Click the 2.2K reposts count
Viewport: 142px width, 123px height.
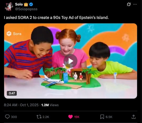pyautogui.click(x=46, y=117)
